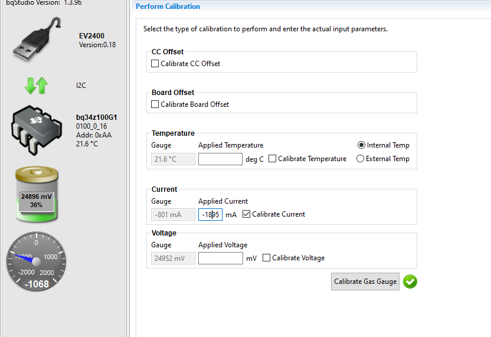Enable Calibrate Board Offset checkbox

(x=155, y=104)
